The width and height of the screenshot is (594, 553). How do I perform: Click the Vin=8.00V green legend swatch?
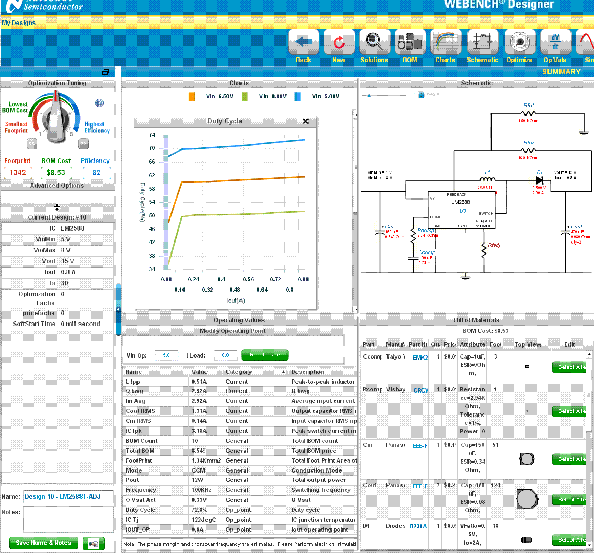click(x=245, y=97)
